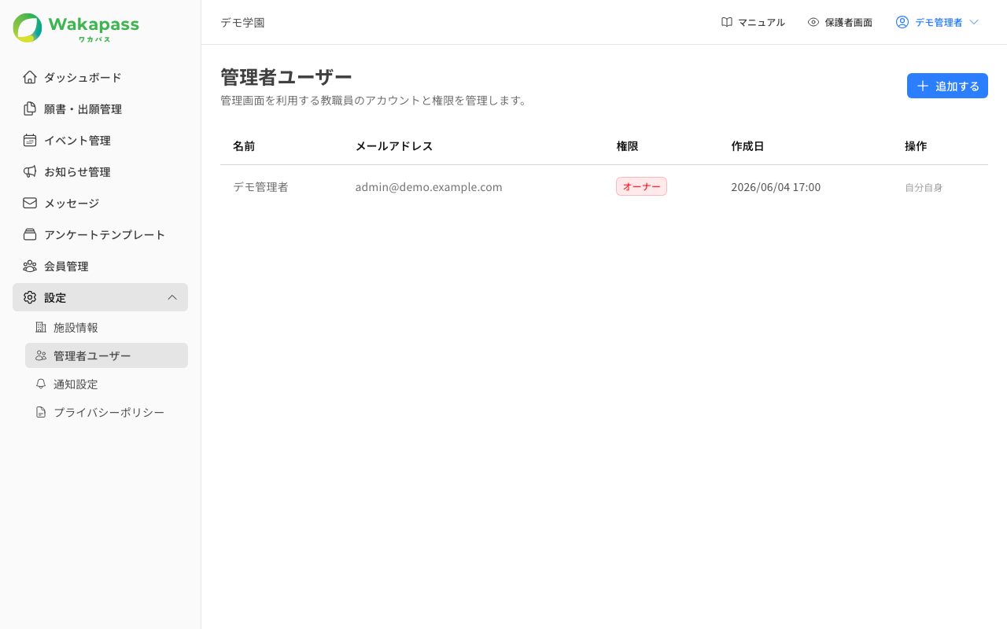Click the Wakapass wordmark text
Screen dimensions: 1007x629
pyautogui.click(x=94, y=24)
